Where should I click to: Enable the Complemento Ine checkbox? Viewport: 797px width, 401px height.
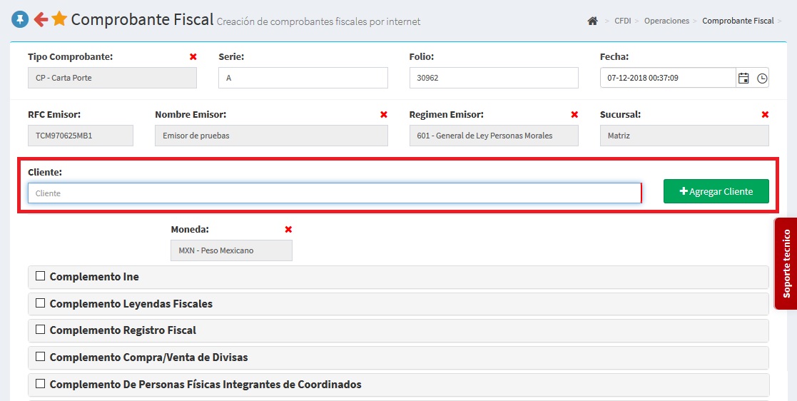pyautogui.click(x=41, y=276)
